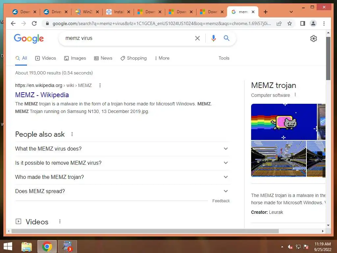Click the Feedback link
337x253 pixels.
click(221, 201)
